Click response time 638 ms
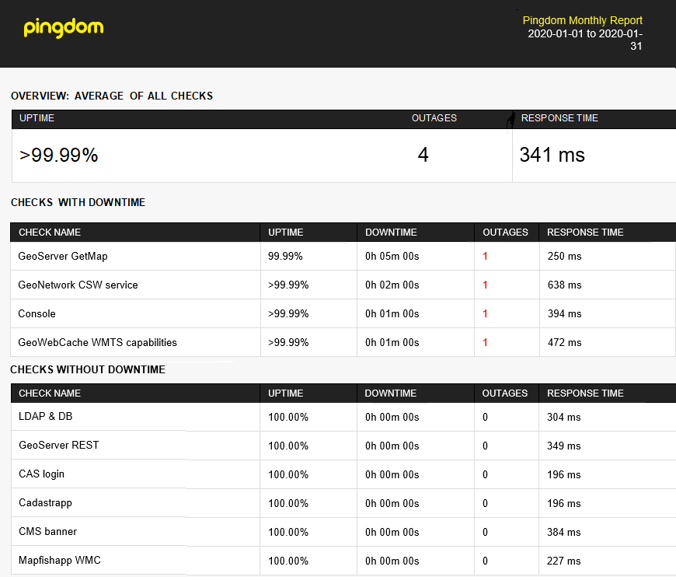This screenshot has height=577, width=676. (564, 285)
